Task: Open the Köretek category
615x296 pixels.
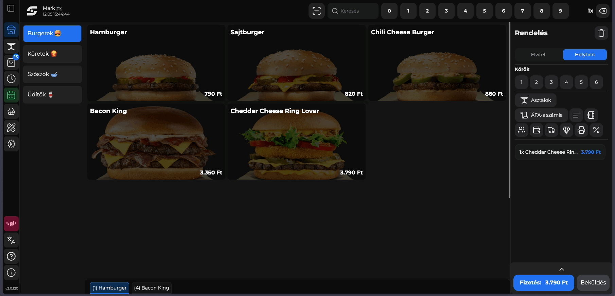Action: tap(52, 54)
